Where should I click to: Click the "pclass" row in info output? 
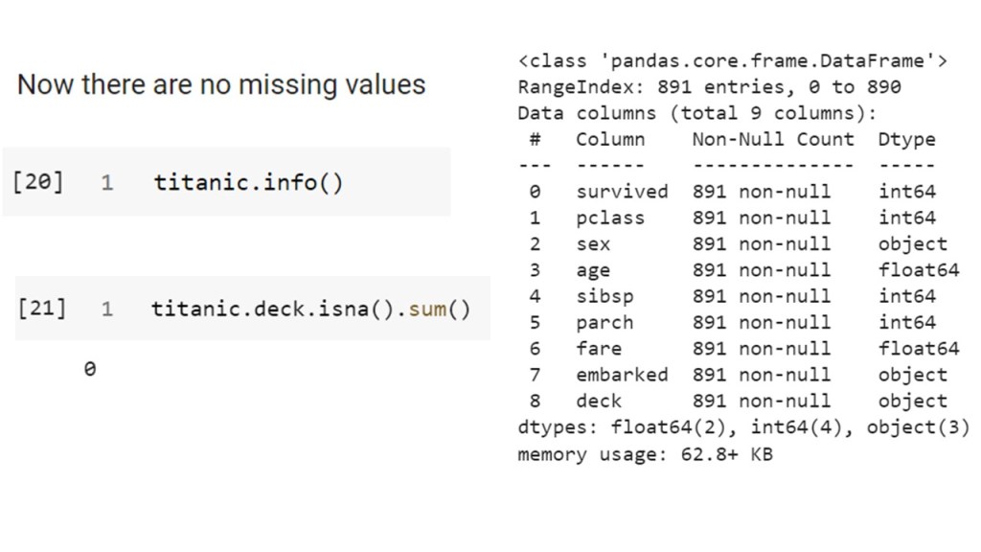[610, 218]
